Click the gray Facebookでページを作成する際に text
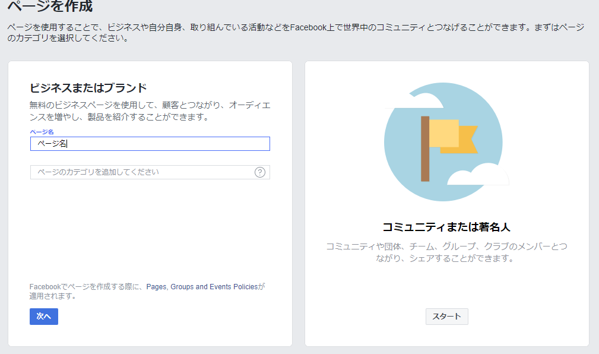Image resolution: width=599 pixels, height=354 pixels. point(88,287)
